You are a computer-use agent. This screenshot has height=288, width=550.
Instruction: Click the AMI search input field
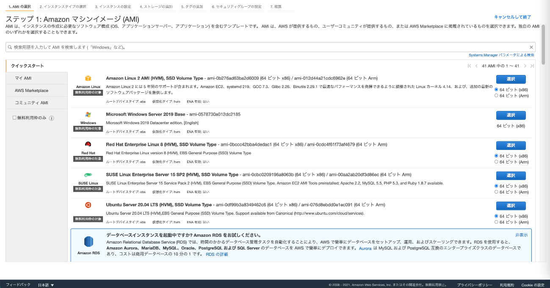267,47
